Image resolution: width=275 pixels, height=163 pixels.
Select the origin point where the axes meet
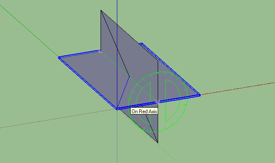117,109
